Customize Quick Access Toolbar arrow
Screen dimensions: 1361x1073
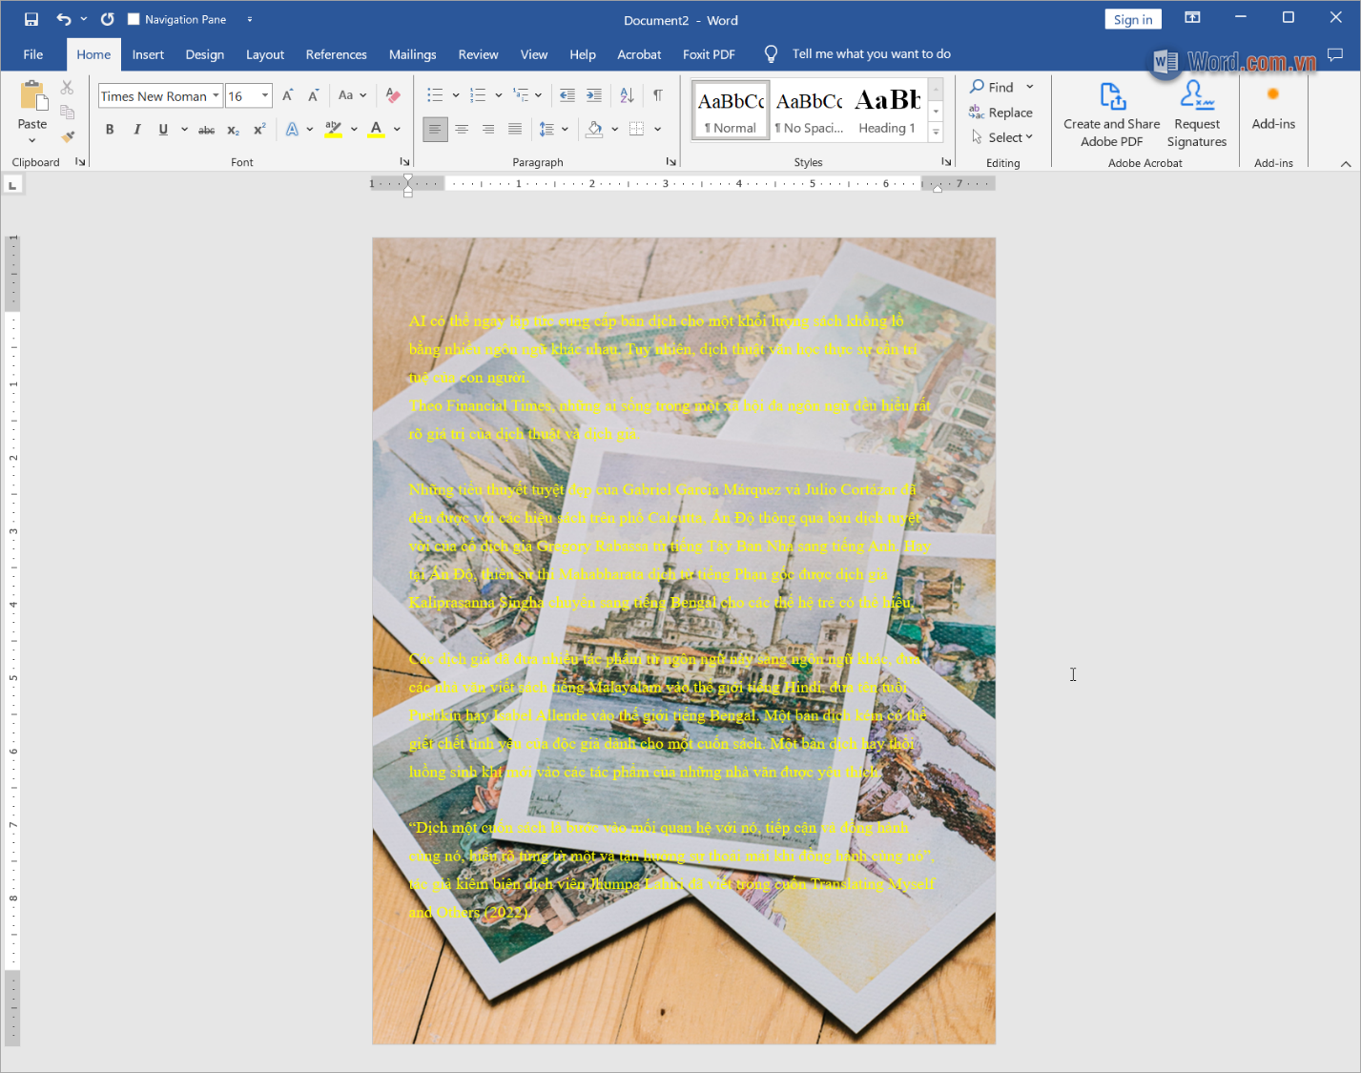click(x=250, y=19)
